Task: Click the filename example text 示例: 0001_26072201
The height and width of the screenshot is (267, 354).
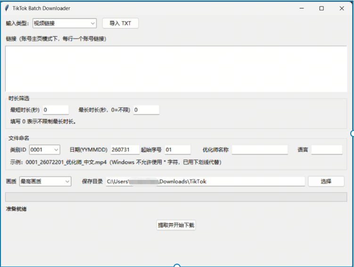Action: pyautogui.click(x=115, y=162)
